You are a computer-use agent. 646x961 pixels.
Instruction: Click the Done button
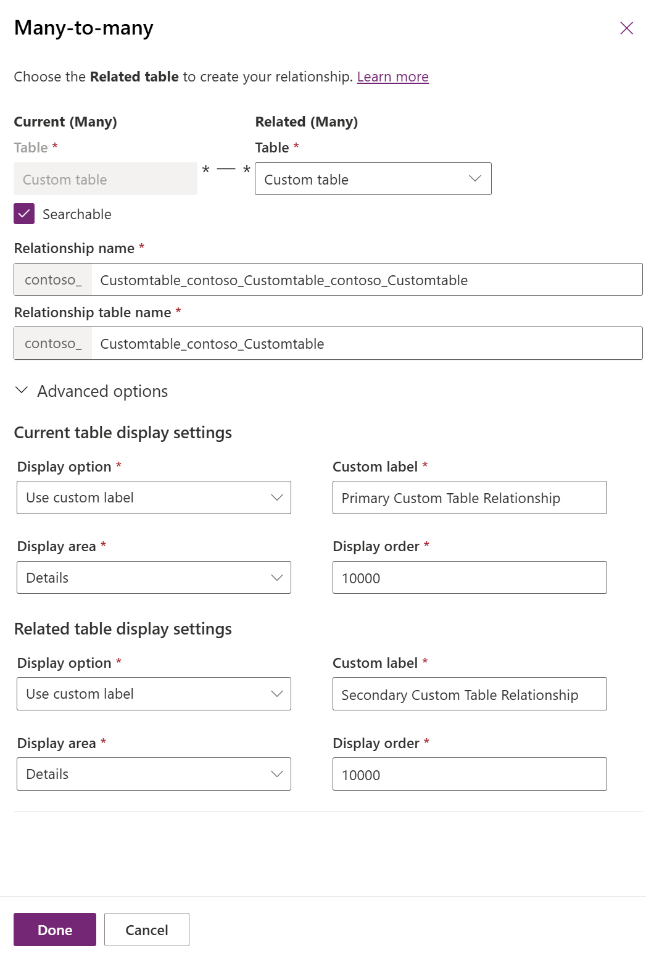55,930
